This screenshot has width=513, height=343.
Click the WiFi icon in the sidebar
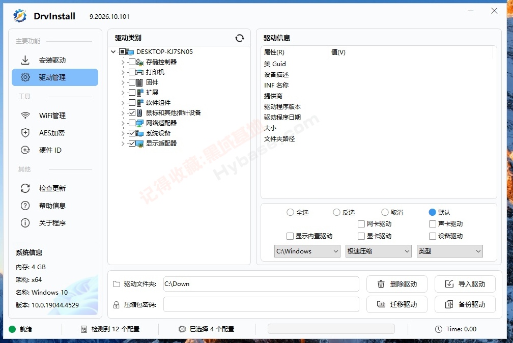25,115
